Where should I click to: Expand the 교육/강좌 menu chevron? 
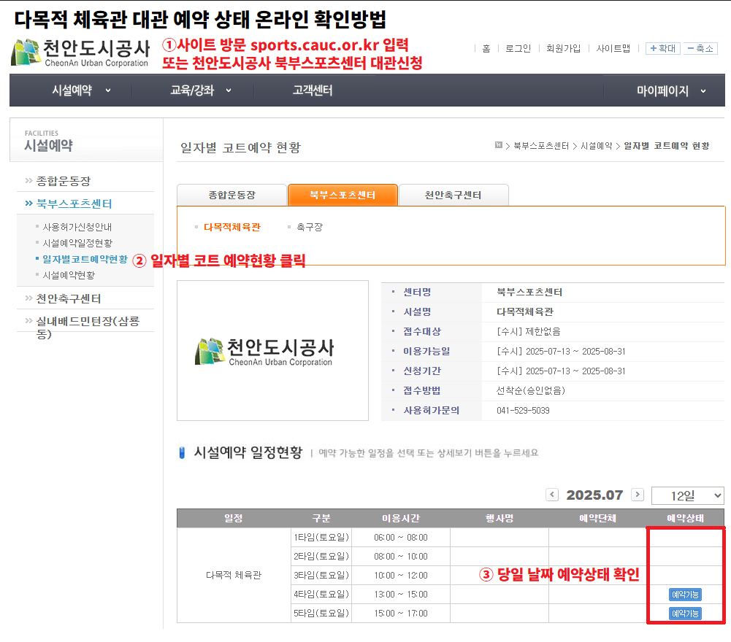229,90
